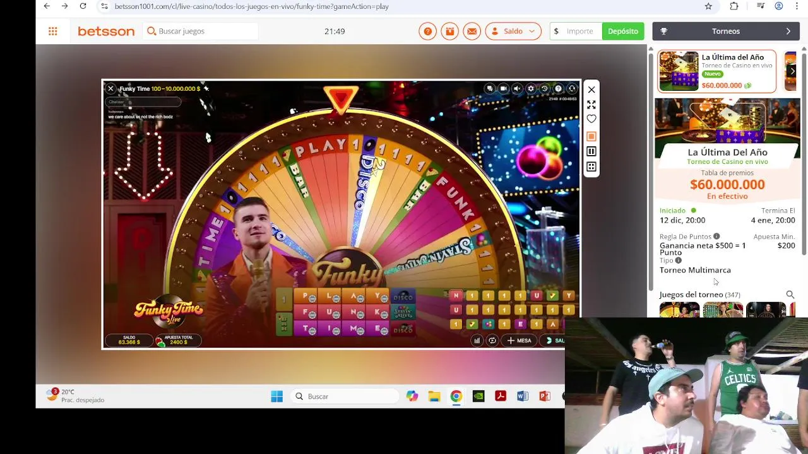Open the promotions gift icon

[449, 31]
